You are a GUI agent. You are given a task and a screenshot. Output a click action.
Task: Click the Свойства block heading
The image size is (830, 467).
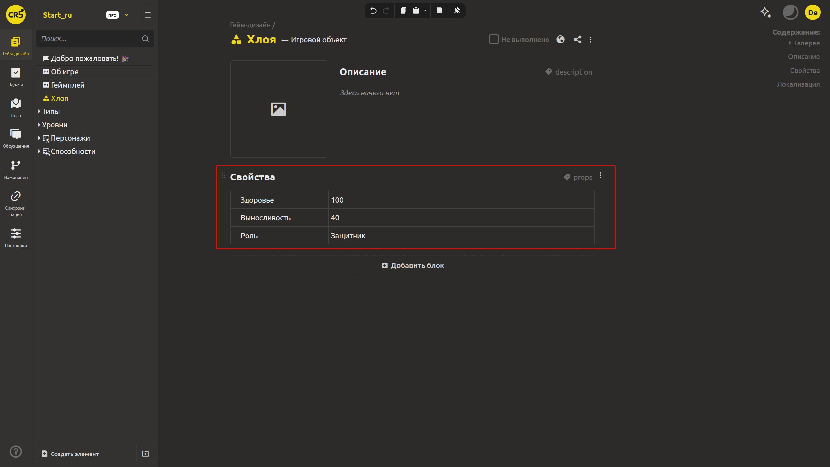(252, 177)
